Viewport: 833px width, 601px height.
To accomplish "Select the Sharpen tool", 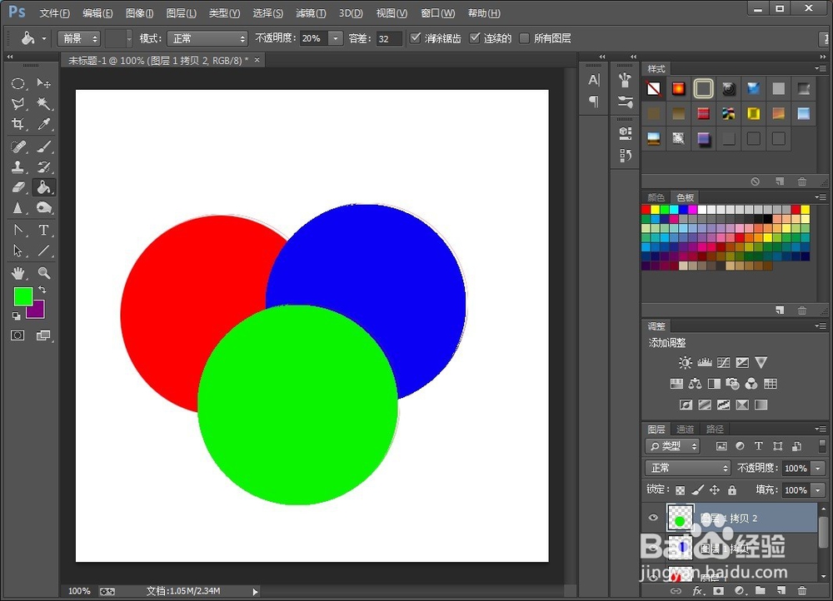I will [x=17, y=207].
